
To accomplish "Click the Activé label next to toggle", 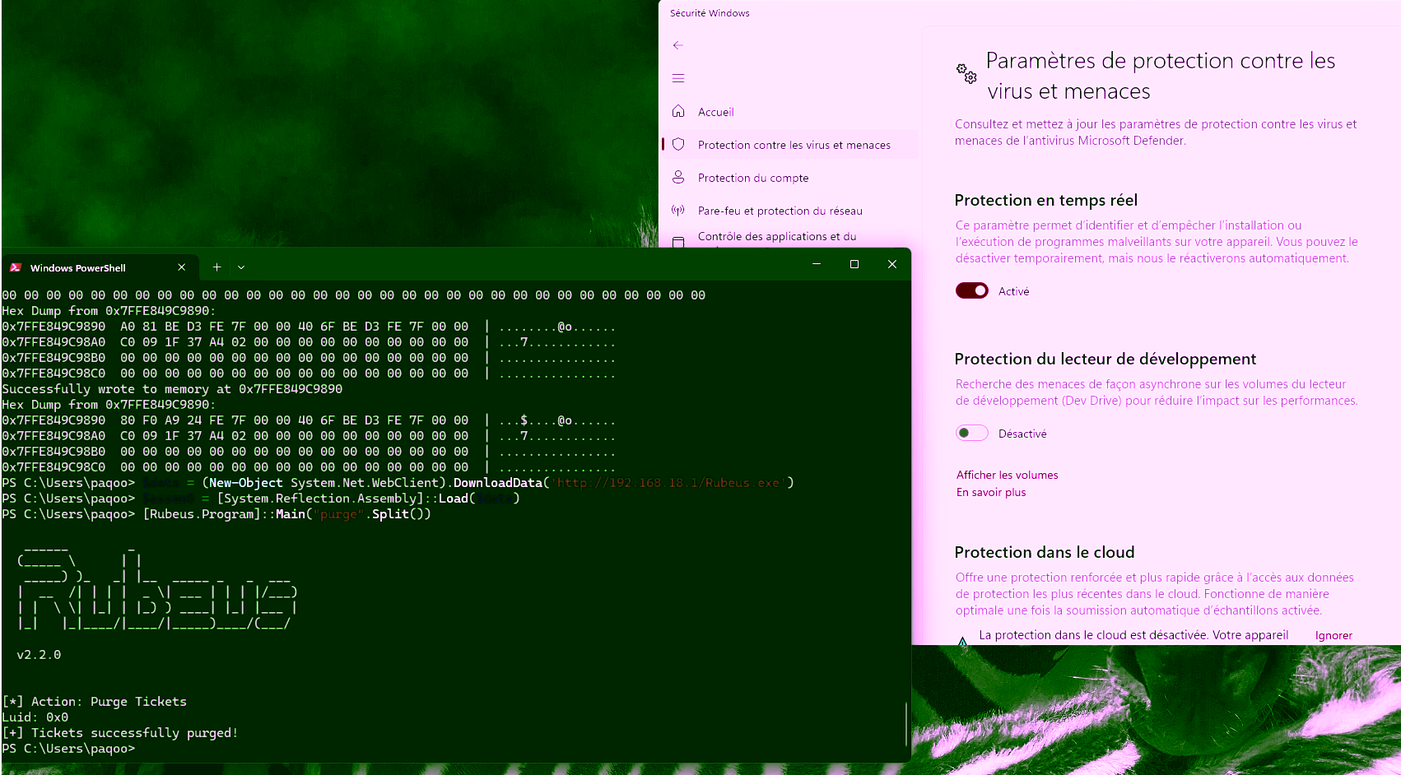I will pos(1013,291).
